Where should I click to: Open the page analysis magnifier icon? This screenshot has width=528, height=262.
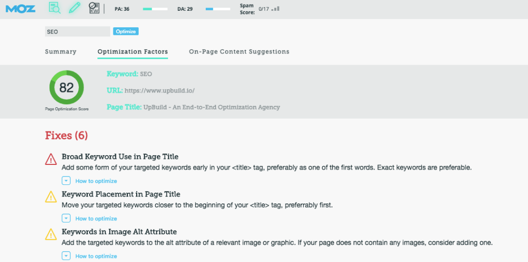55,8
